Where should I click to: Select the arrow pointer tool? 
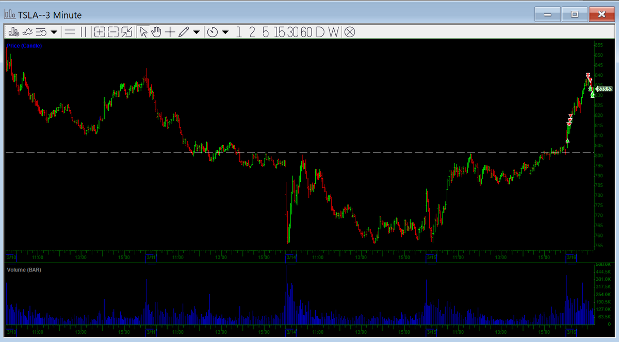[144, 32]
